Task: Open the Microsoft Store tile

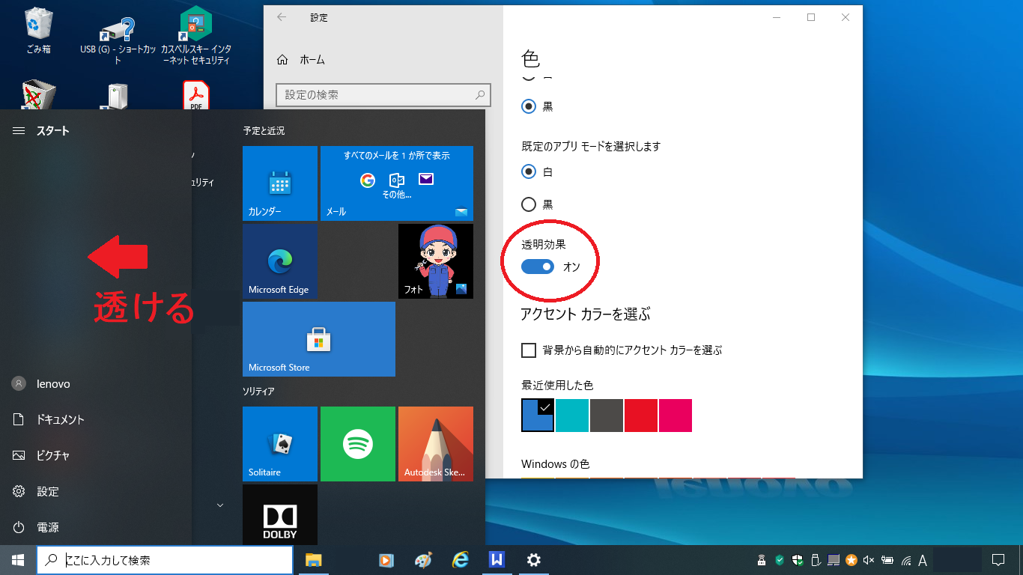Action: pyautogui.click(x=319, y=339)
